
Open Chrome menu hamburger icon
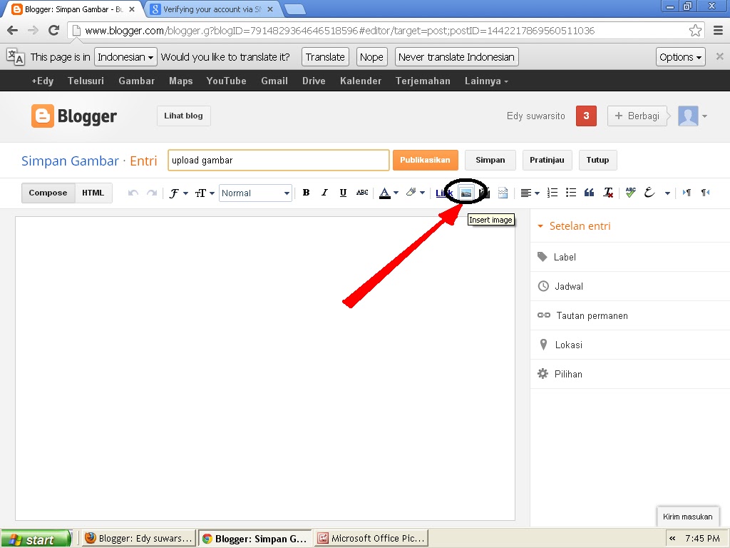(719, 31)
